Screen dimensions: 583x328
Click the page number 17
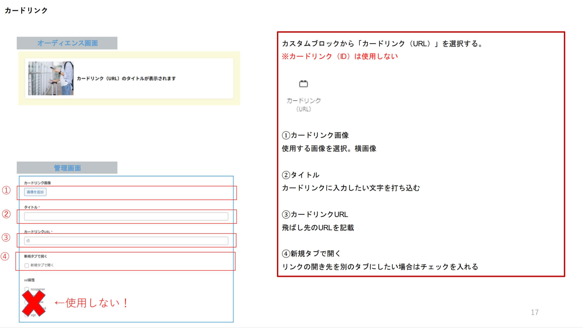coord(535,312)
